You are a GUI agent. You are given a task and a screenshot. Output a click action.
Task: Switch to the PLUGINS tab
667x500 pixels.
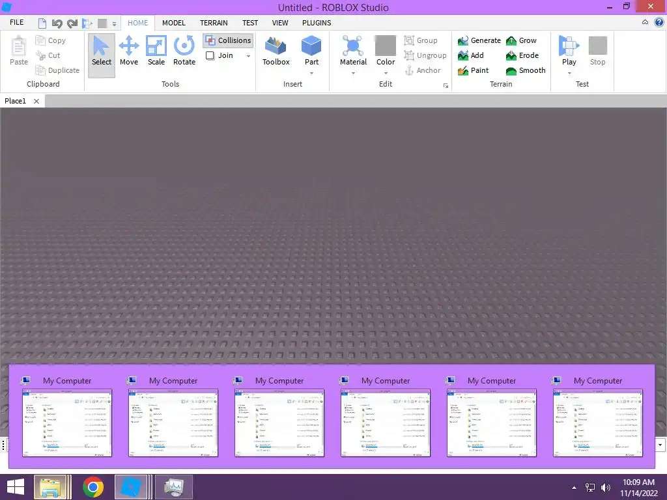[317, 23]
